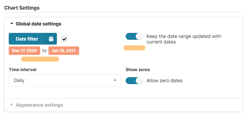
Task: Disable the Allow zero dates switch
Action: [x=134, y=81]
